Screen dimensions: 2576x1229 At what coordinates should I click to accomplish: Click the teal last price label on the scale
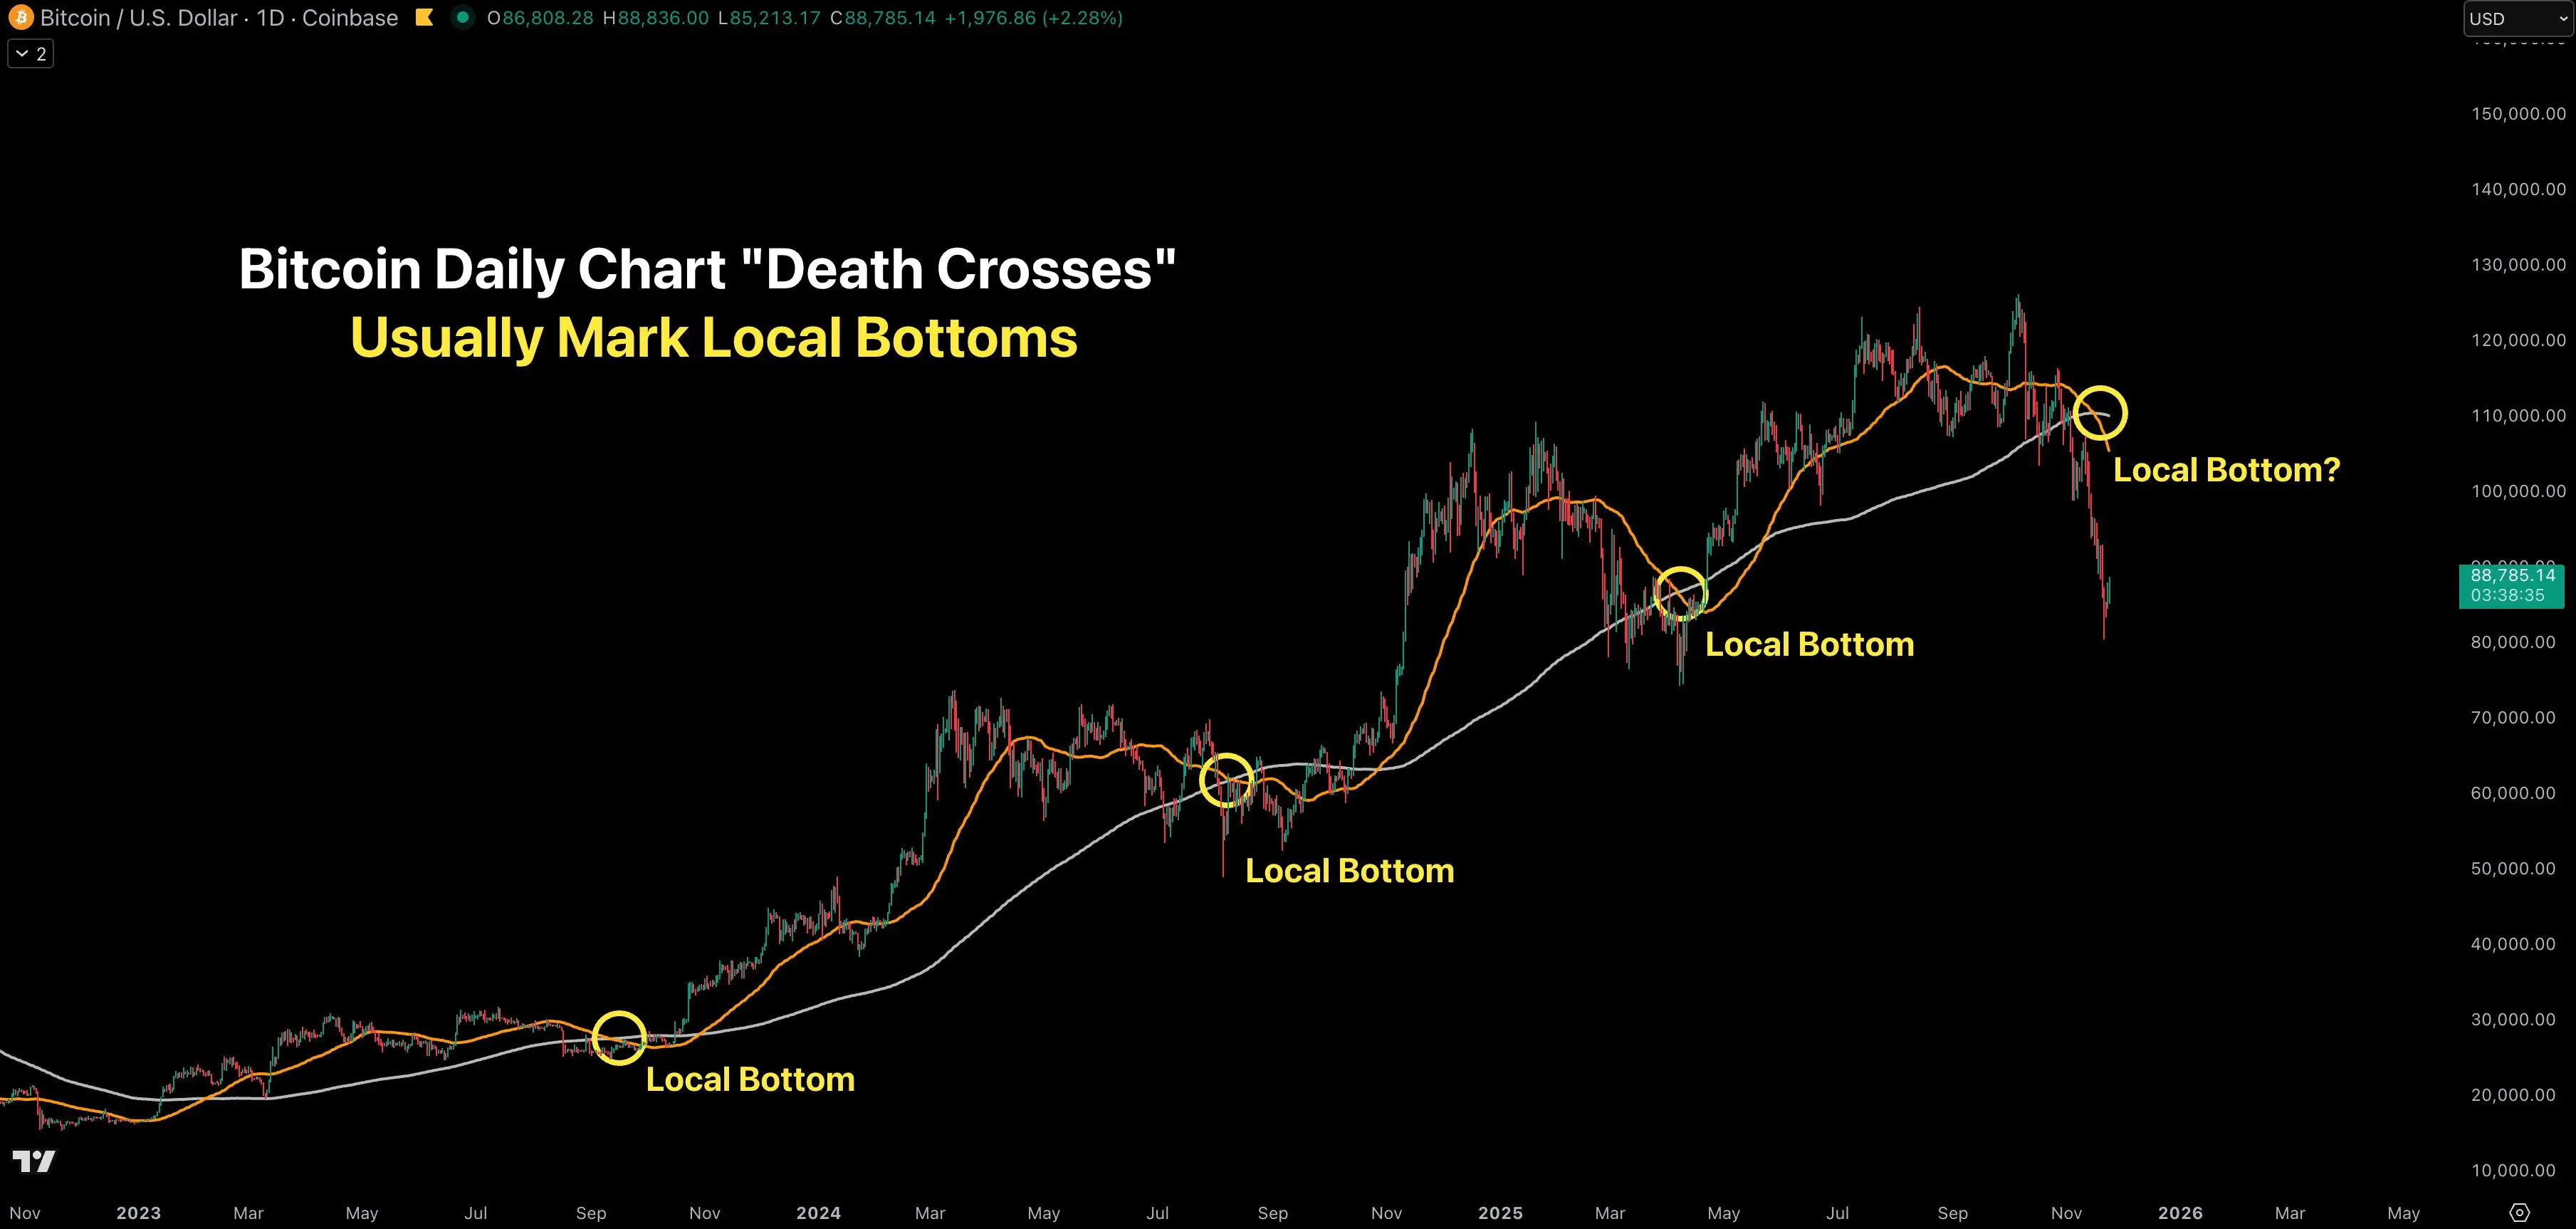coord(2513,575)
